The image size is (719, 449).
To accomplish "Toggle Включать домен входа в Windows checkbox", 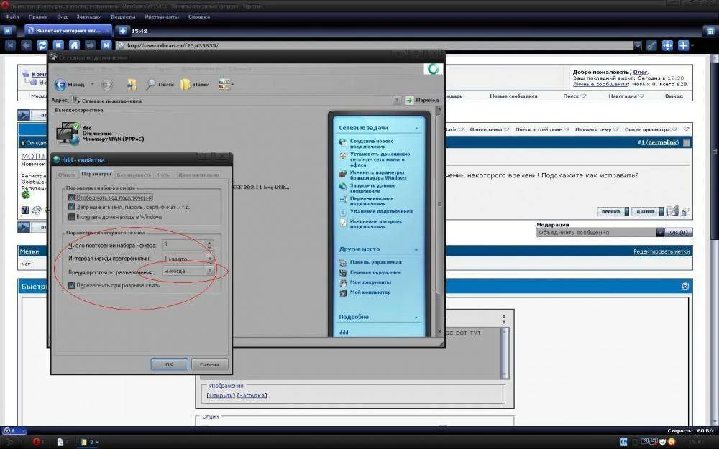I will pos(71,217).
